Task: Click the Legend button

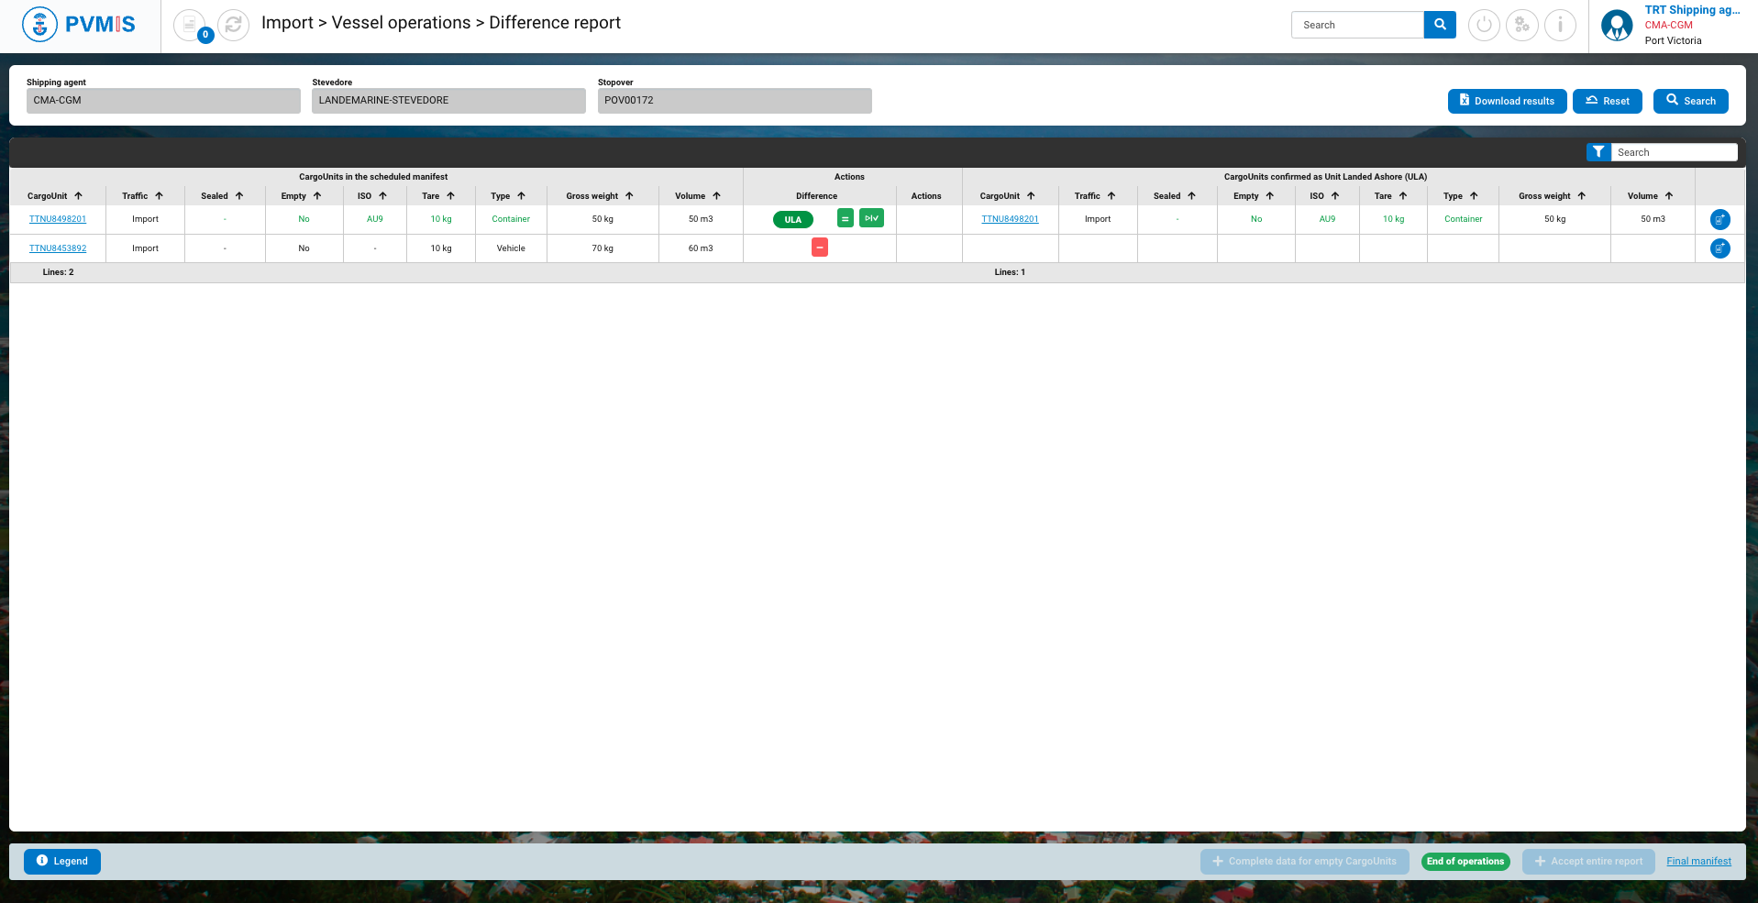Action: click(62, 861)
